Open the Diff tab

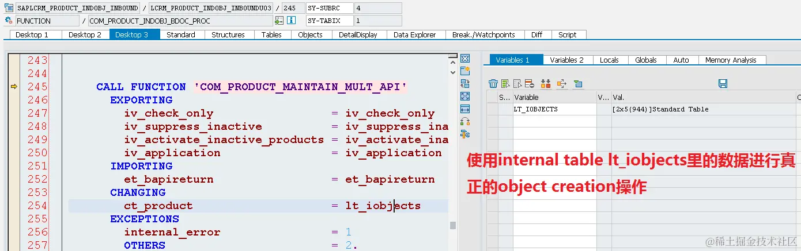[536, 34]
